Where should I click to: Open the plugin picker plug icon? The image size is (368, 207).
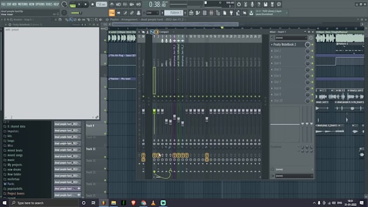231,13
